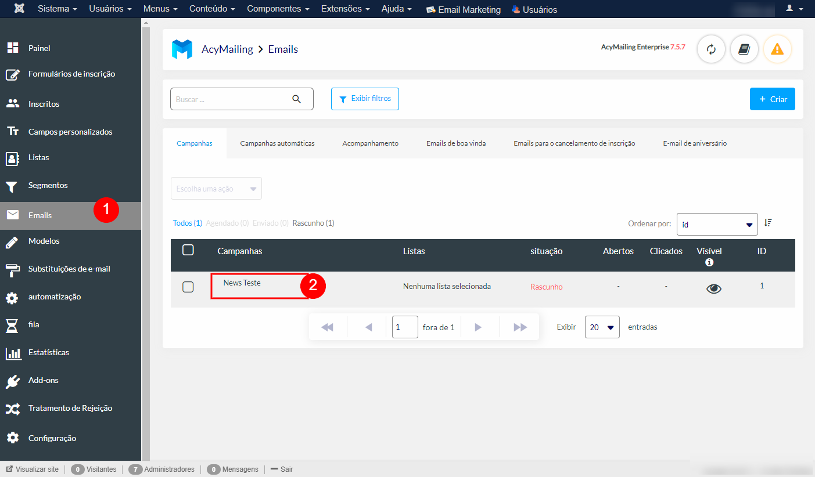Open the Emails section in sidebar
The height and width of the screenshot is (477, 815).
[x=40, y=215]
